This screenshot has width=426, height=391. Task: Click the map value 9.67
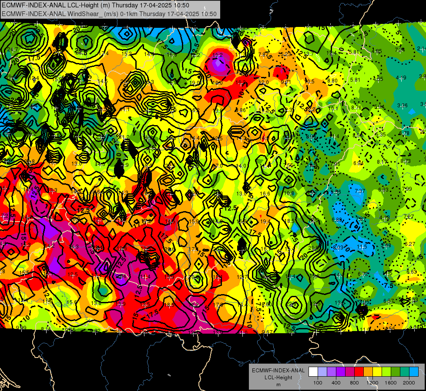point(267,332)
